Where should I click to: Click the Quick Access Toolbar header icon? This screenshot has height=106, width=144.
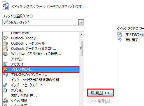tap(5, 6)
